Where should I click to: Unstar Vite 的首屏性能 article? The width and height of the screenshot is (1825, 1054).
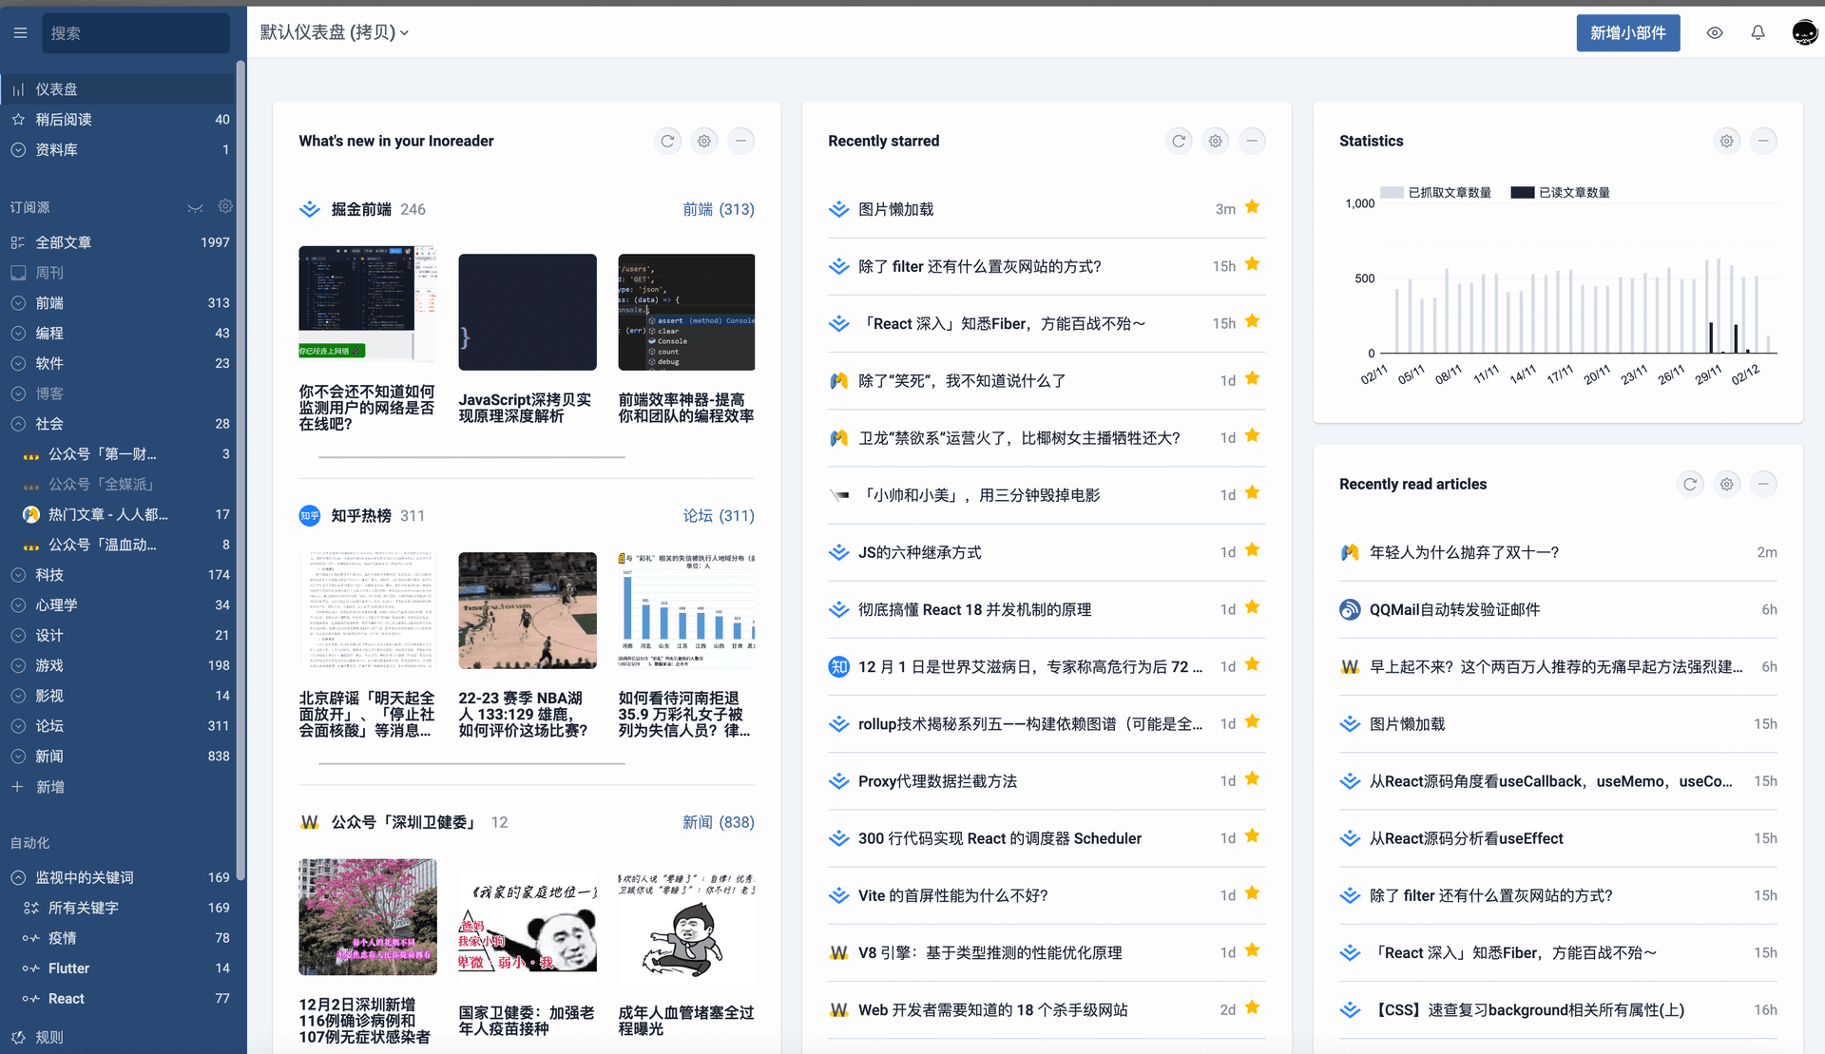coord(1252,893)
